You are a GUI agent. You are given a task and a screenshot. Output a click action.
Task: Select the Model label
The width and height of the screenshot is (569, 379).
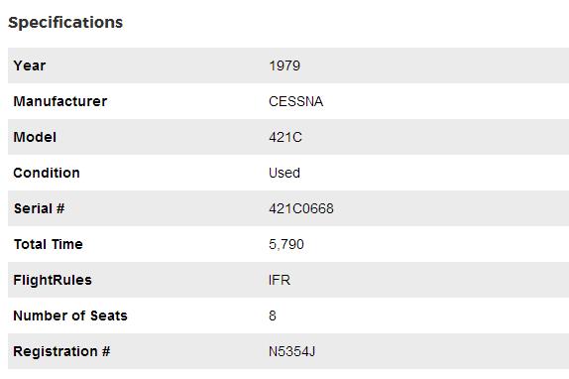(x=35, y=137)
